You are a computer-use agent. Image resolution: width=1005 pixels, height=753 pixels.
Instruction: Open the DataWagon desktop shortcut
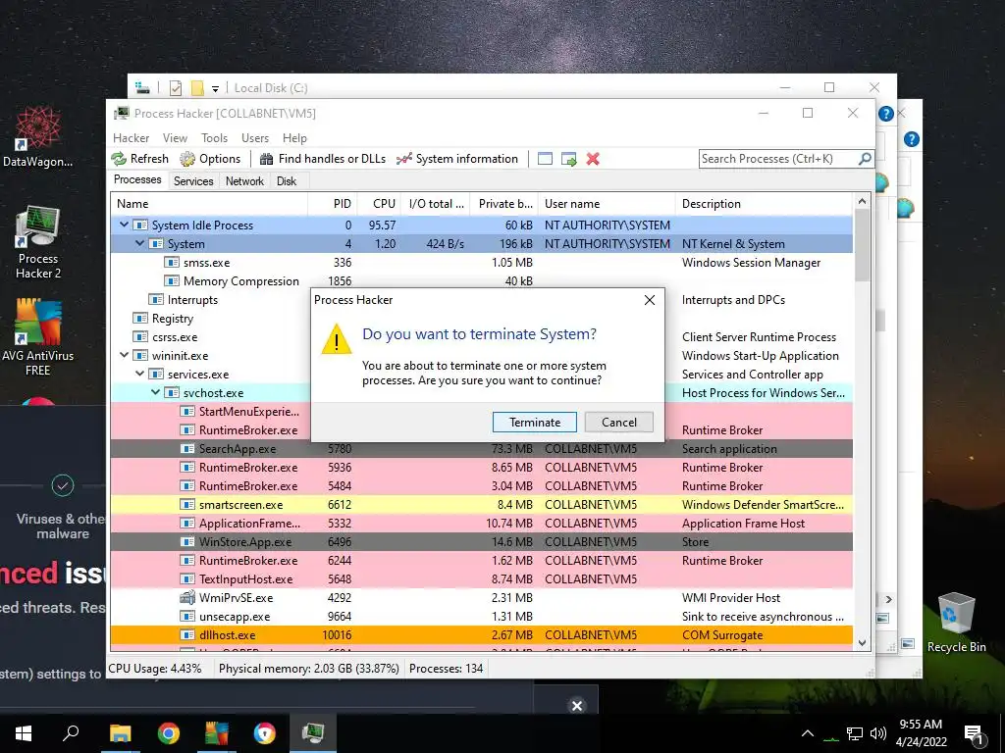(38, 136)
